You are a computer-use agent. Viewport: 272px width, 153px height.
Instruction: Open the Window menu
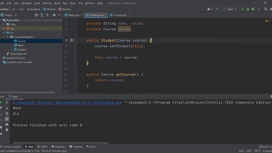point(90,3)
